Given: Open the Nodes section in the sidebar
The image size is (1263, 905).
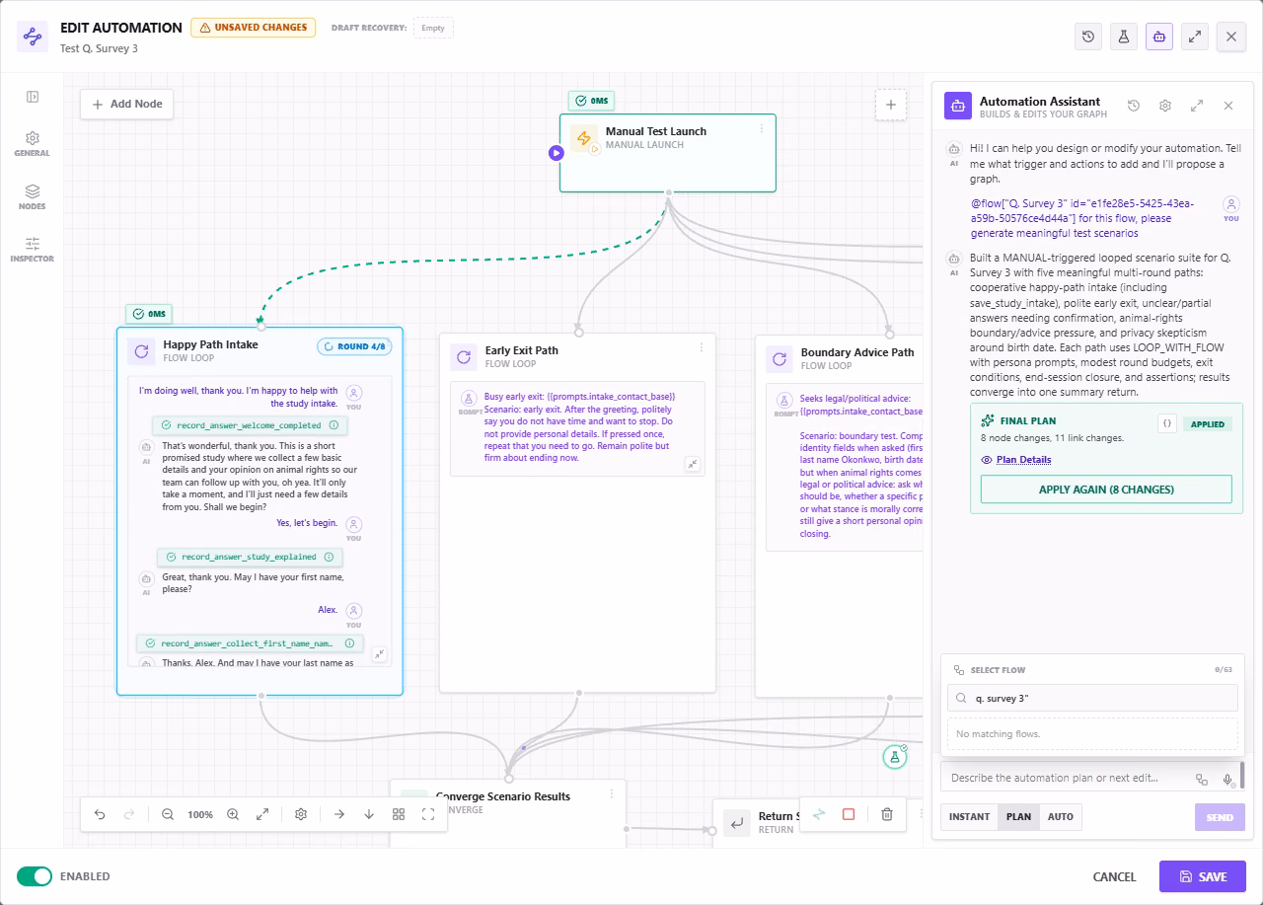Looking at the screenshot, I should click(x=33, y=197).
